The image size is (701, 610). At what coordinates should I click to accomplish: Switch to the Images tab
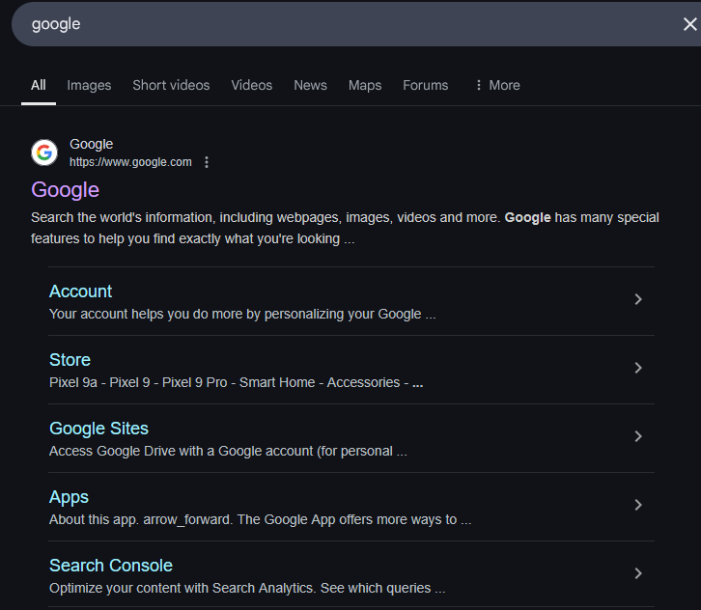[89, 85]
